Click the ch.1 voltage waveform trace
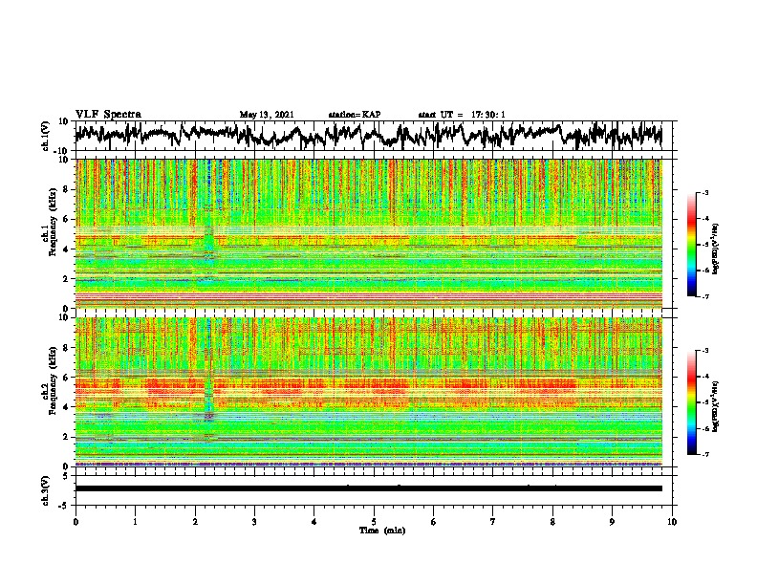This screenshot has height=585, width=757. 368,136
